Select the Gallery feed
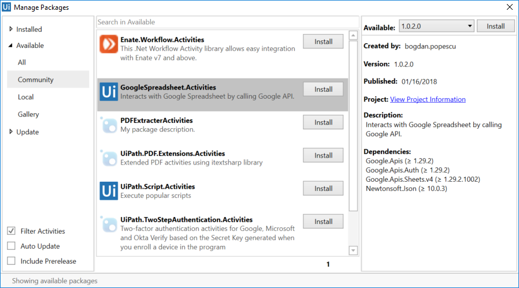 click(x=28, y=114)
